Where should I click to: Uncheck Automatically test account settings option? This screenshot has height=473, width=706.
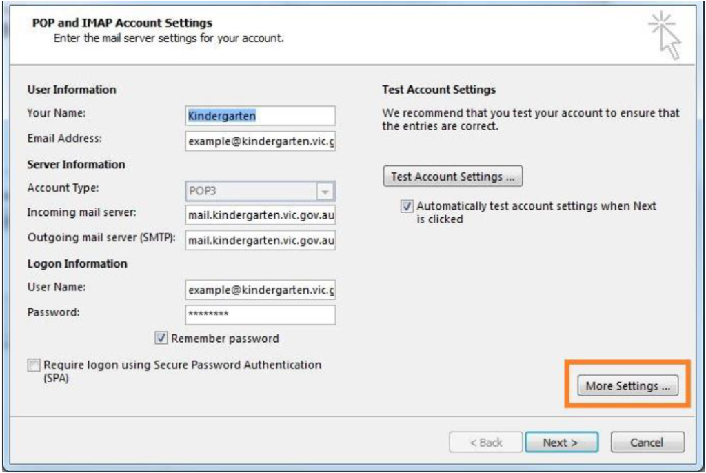(407, 206)
